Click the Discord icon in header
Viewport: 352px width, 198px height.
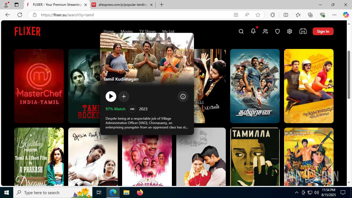[303, 31]
